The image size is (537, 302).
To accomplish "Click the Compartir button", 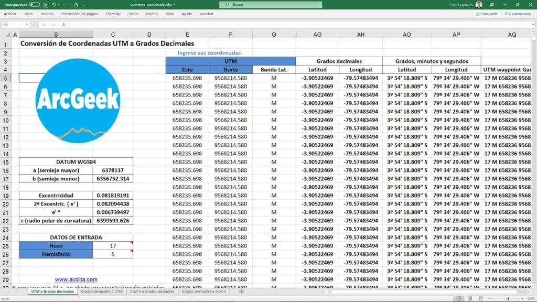I will click(486, 14).
